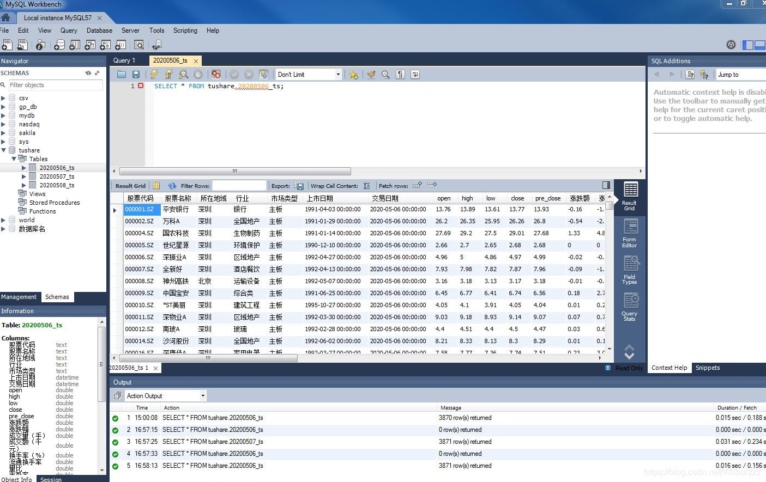Toggle stop-on-error execution mode

click(216, 74)
